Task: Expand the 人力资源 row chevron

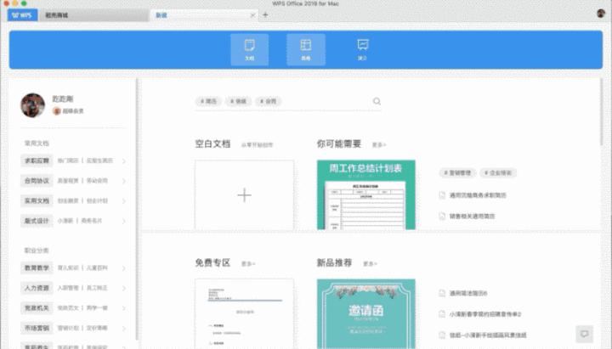Action: click(124, 288)
